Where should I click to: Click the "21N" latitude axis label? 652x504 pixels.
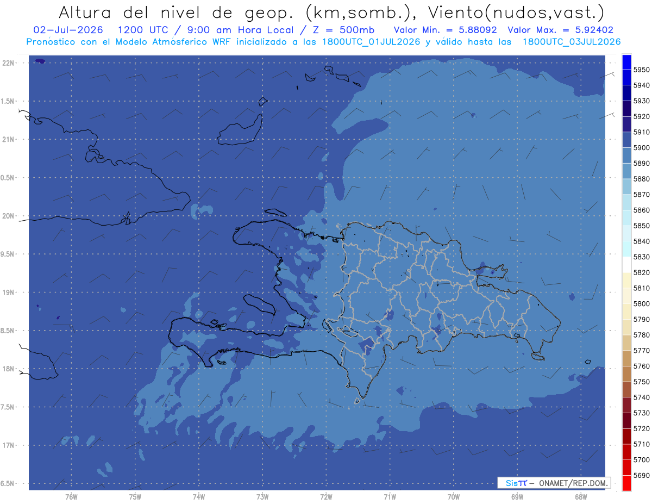pos(9,140)
